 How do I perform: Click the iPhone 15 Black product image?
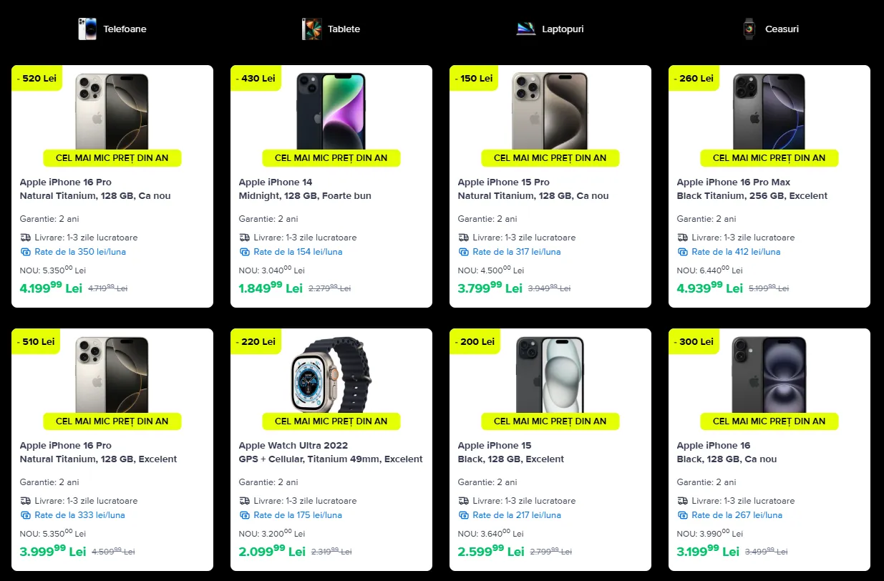click(550, 374)
